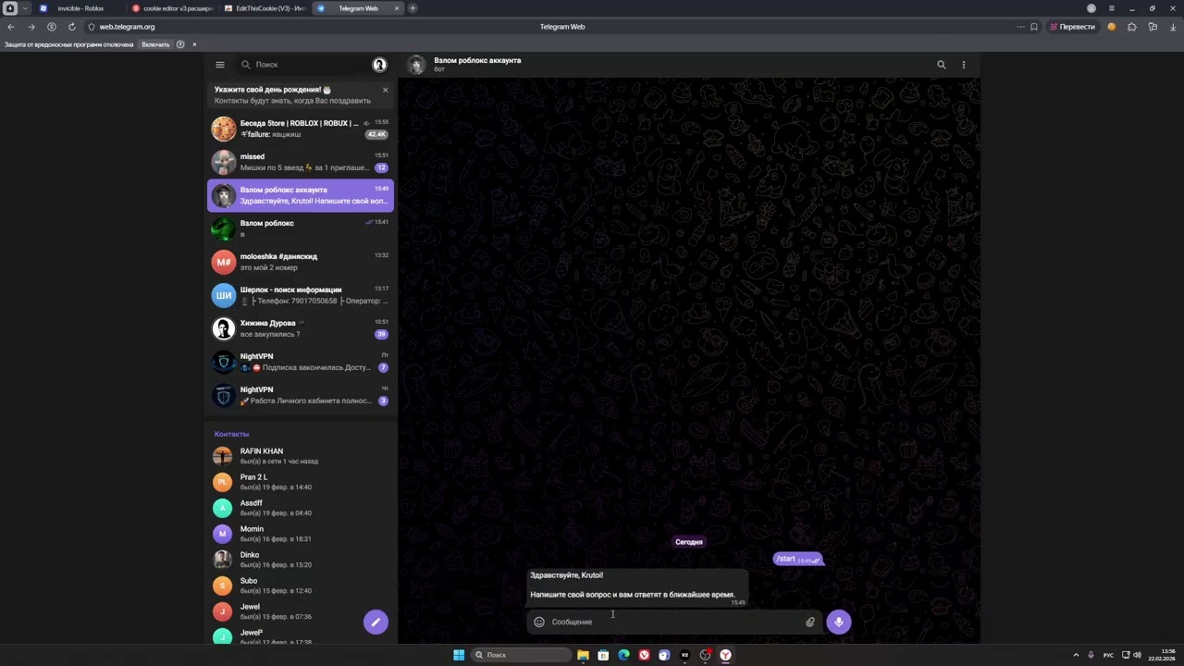This screenshot has width=1184, height=666.
Task: Reload the browser page
Action: pyautogui.click(x=71, y=27)
